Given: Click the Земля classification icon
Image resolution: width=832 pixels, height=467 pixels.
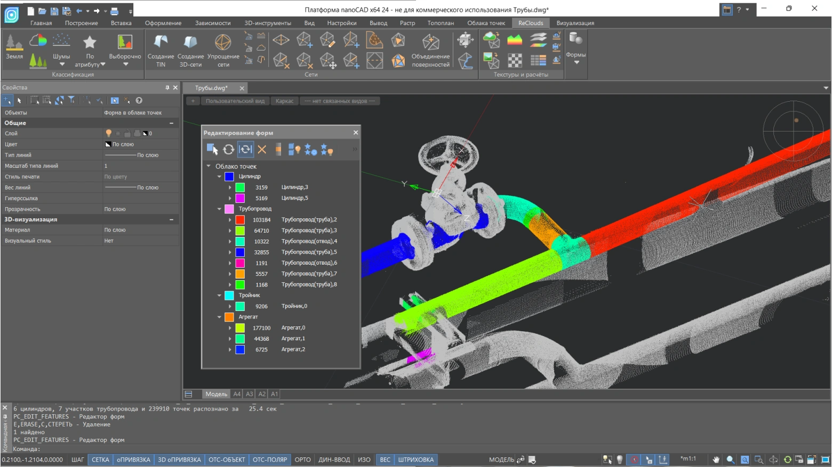Looking at the screenshot, I should coord(14,43).
